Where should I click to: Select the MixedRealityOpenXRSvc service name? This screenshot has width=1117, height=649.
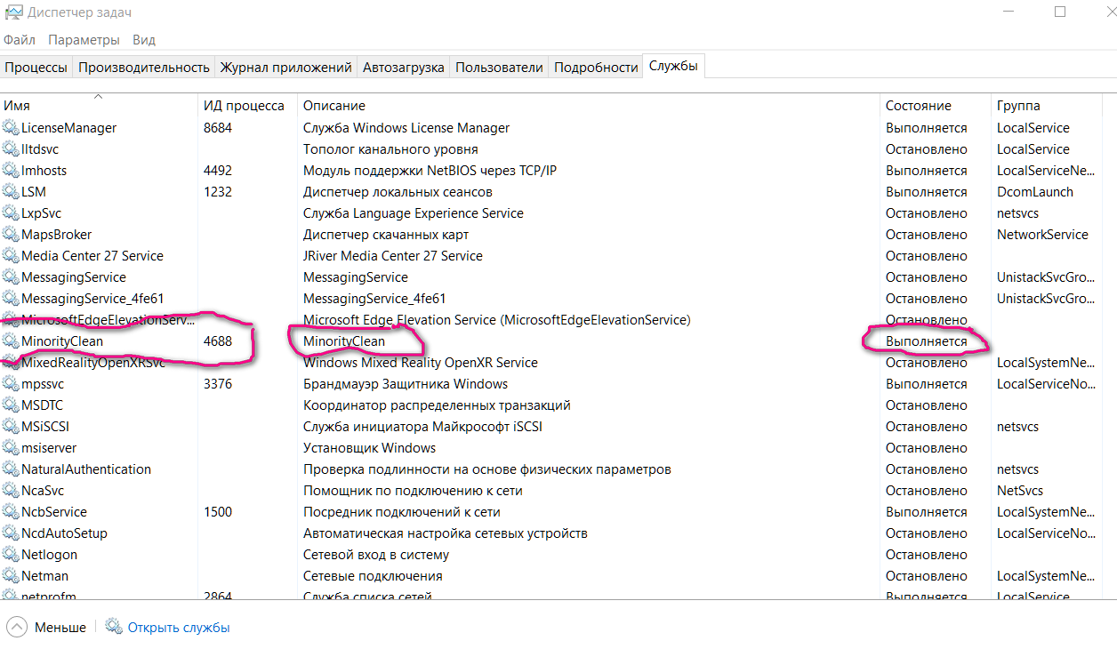coord(93,363)
